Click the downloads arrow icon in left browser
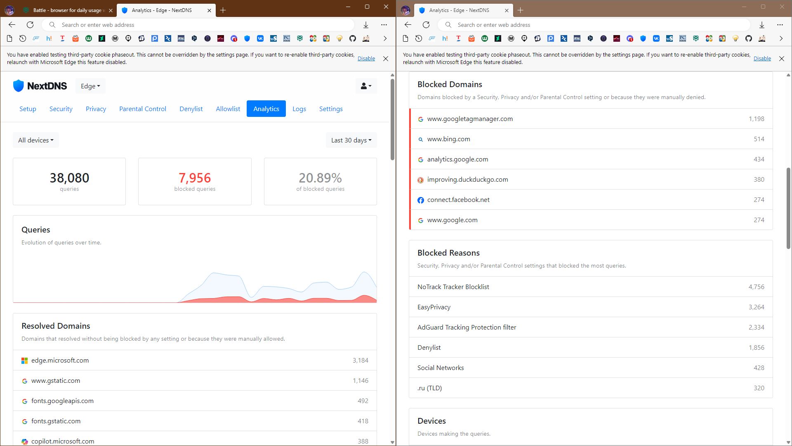Screen dimensions: 792x446 click(366, 25)
